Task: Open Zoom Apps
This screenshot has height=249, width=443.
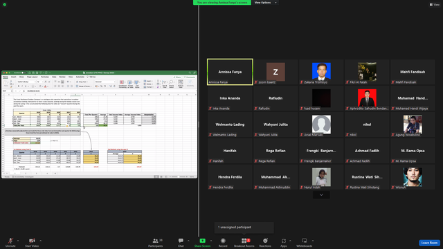Action: [283, 242]
